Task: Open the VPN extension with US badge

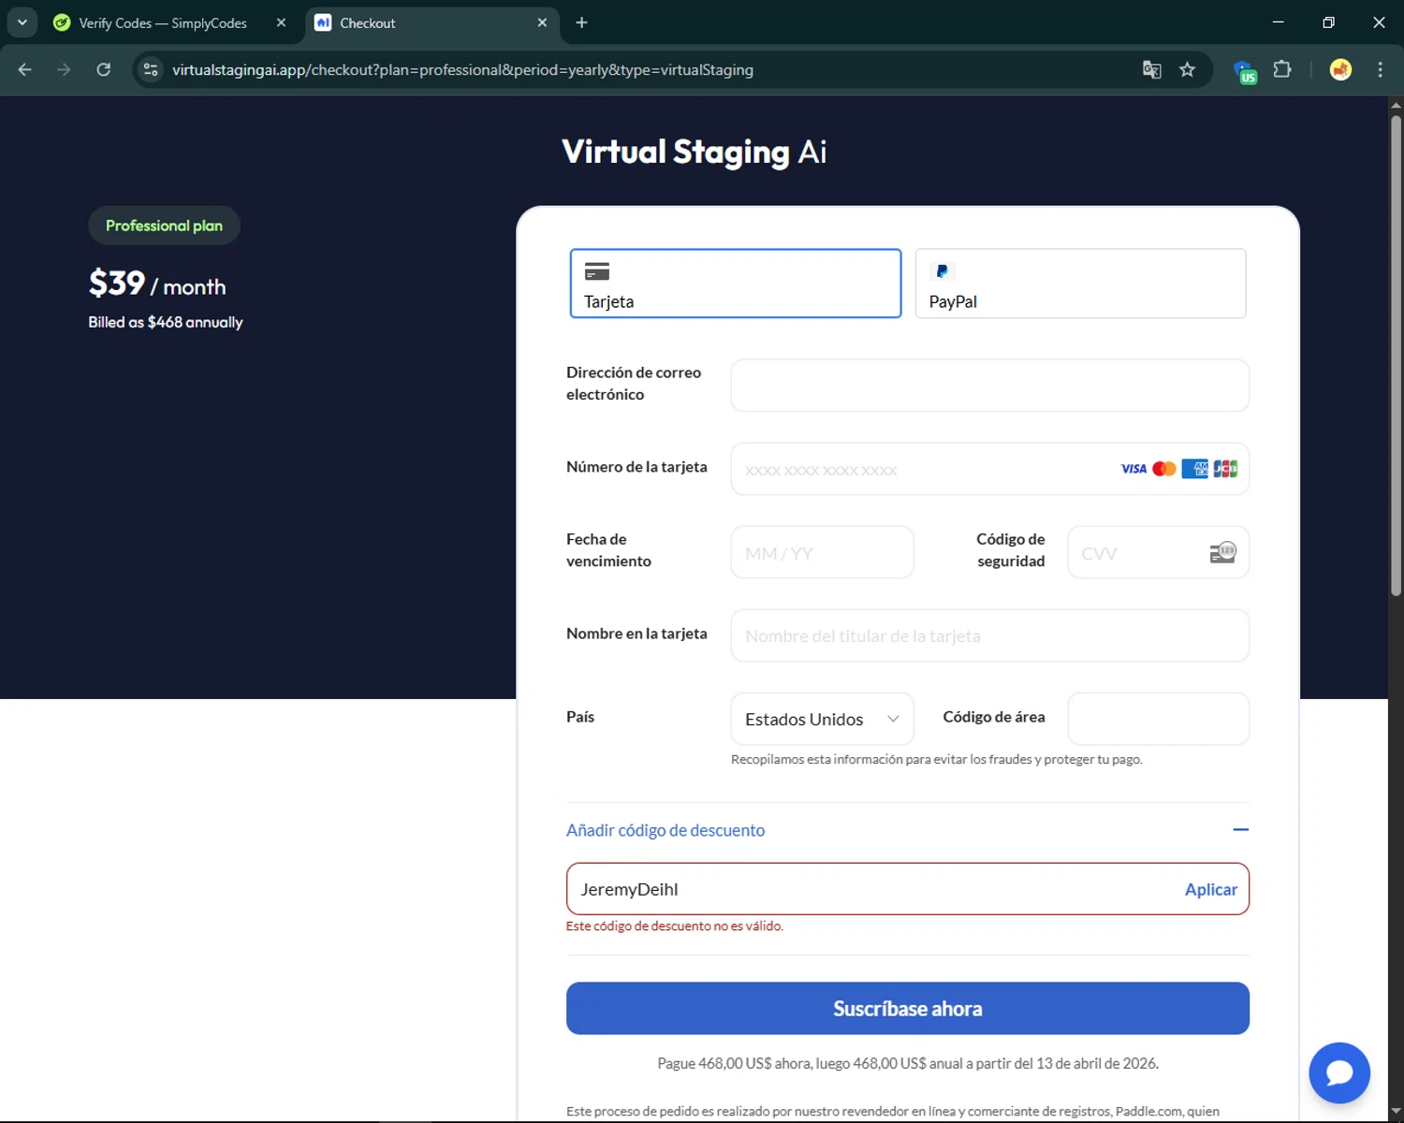Action: [1245, 71]
